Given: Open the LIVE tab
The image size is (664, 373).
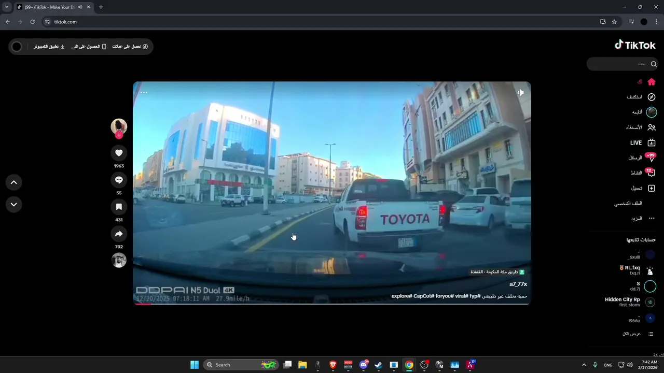Looking at the screenshot, I should point(643,142).
